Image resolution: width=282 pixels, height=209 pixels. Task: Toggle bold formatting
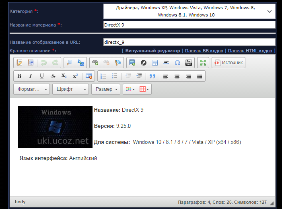click(x=19, y=76)
